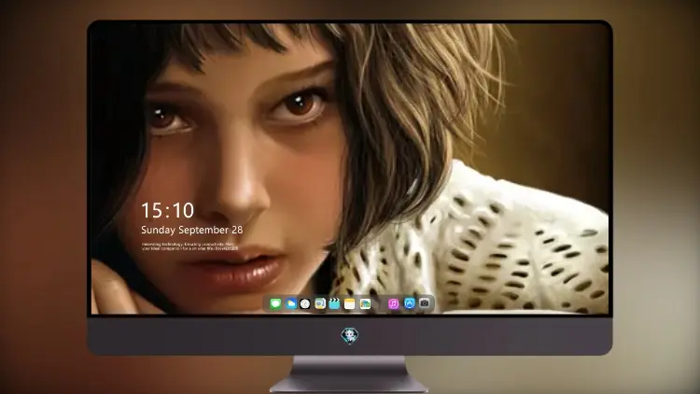
Task: Open the clapperboard video app in the dock
Action: [334, 303]
